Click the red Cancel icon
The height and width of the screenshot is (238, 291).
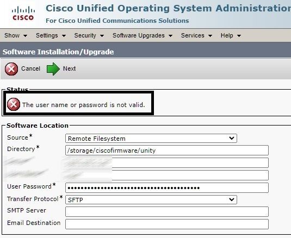click(11, 69)
